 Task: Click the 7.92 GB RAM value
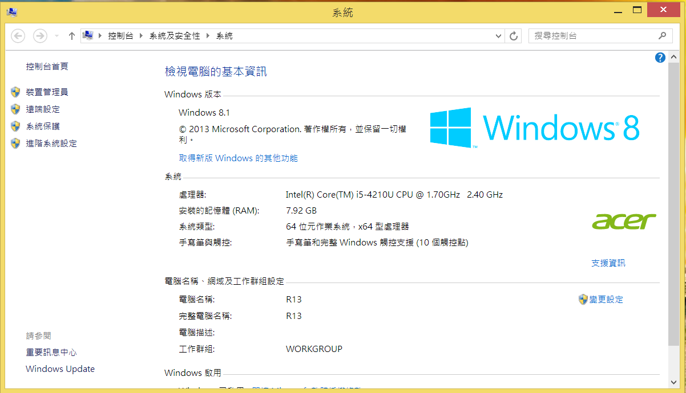301,210
